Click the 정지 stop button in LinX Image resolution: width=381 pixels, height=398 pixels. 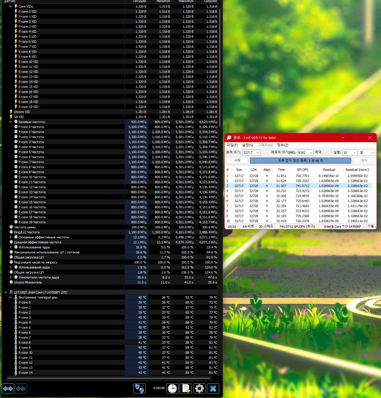pos(364,160)
